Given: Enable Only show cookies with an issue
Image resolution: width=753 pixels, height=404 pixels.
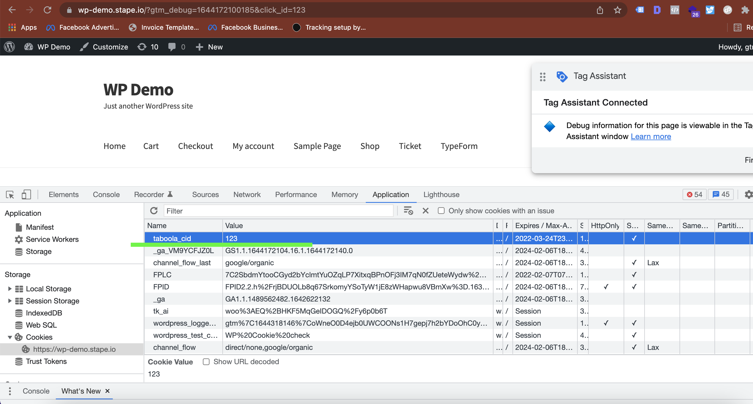Looking at the screenshot, I should click(441, 211).
